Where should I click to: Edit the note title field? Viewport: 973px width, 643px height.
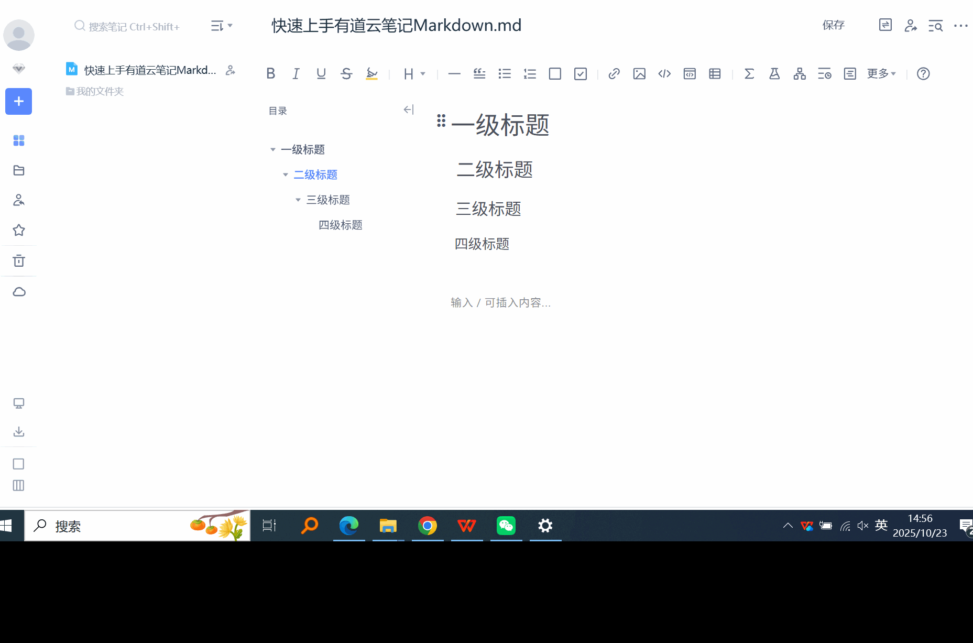pos(397,25)
